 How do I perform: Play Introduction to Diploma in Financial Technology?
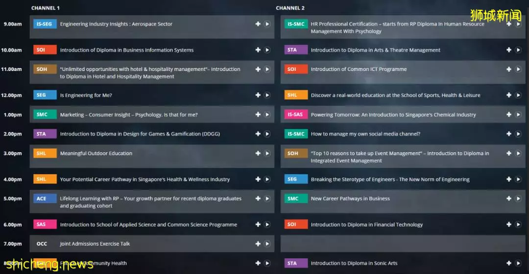518,225
